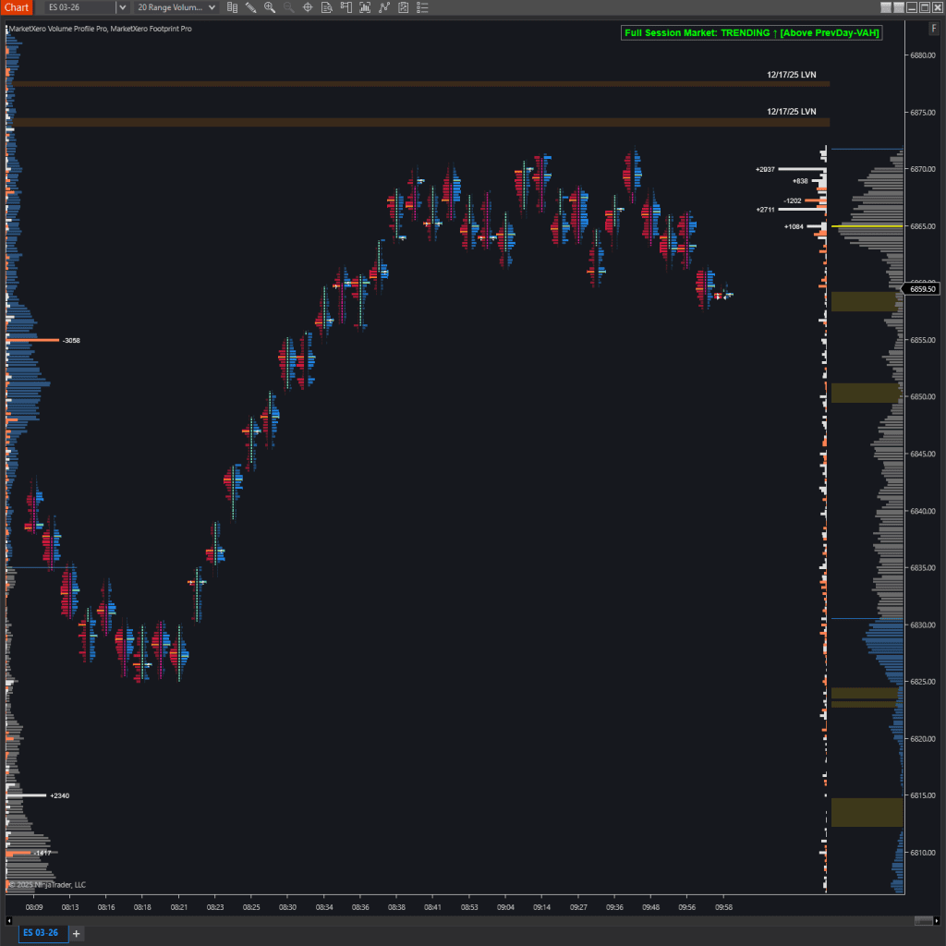Select the trend-line zigzag icon

click(385, 7)
